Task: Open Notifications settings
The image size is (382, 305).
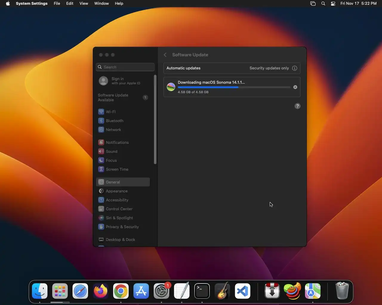Action: pyautogui.click(x=123, y=142)
